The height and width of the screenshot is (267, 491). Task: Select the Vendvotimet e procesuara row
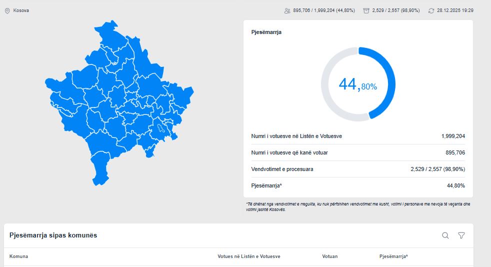(358, 169)
